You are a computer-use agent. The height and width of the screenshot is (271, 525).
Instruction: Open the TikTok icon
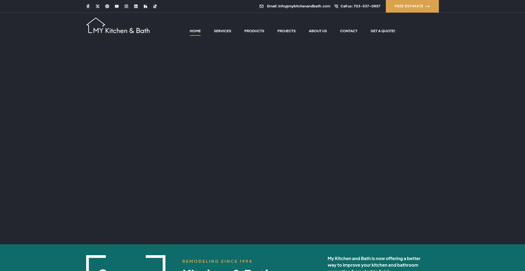coord(155,6)
